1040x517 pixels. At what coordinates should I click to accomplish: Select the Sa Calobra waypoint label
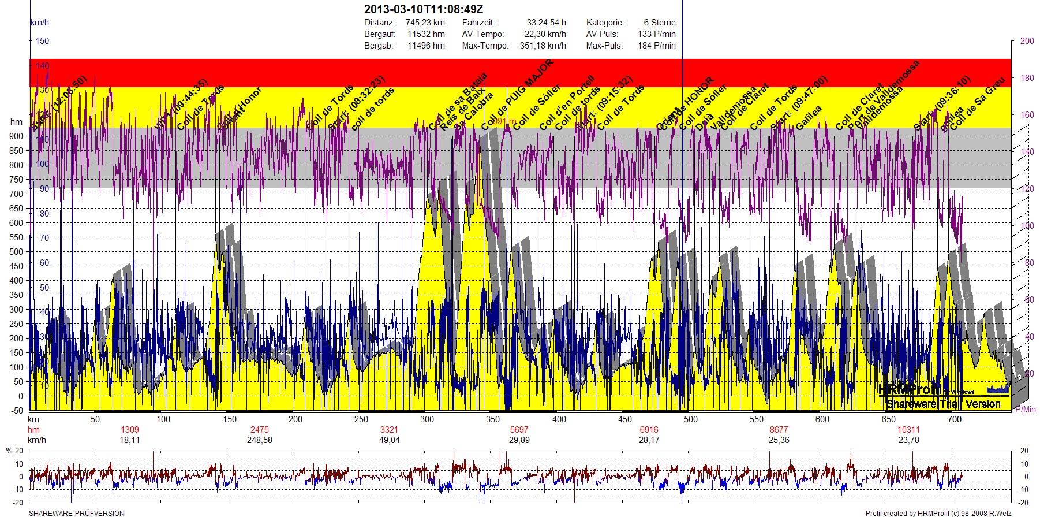point(474,111)
